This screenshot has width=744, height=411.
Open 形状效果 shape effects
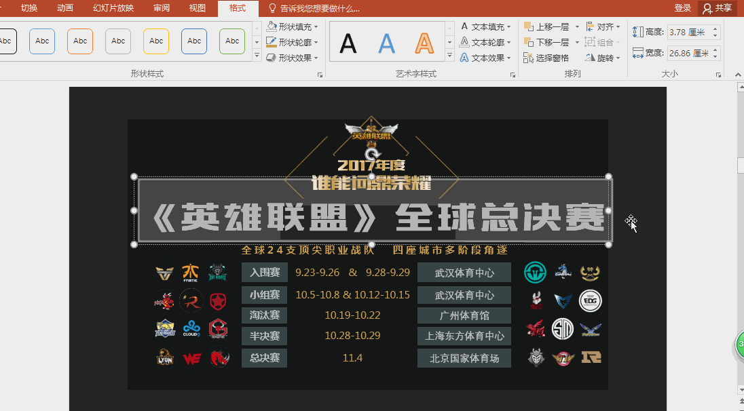coord(292,58)
